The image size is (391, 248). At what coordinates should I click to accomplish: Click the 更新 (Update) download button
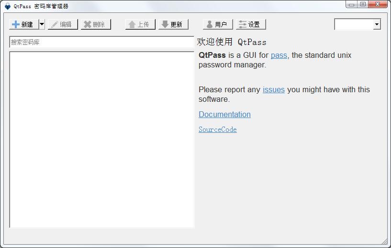173,24
